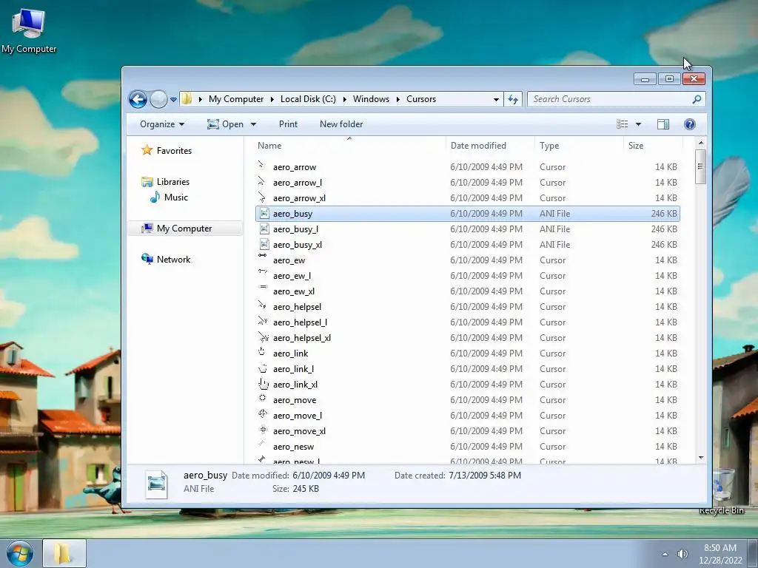This screenshot has height=568, width=758.
Task: Select the aero_nesw file name
Action: [x=293, y=447]
